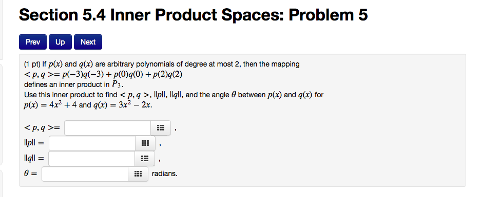Open equation editor for the <p,q> answer
This screenshot has width=481, height=197.
[x=161, y=128]
